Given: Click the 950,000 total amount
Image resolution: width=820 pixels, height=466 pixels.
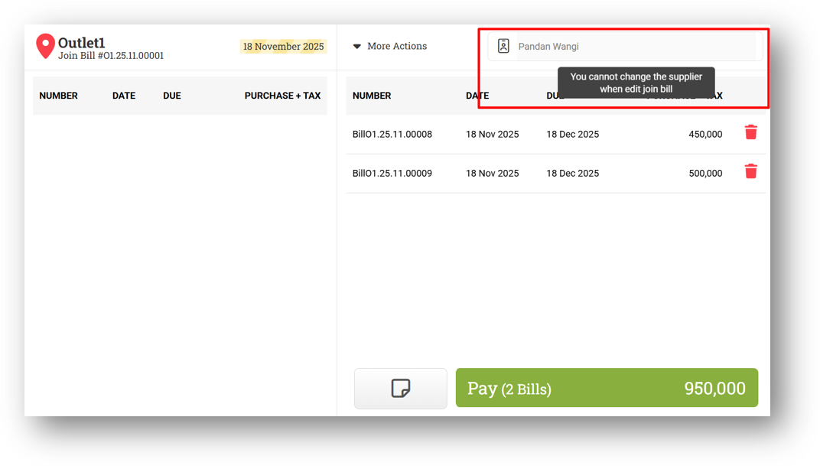Looking at the screenshot, I should click(x=715, y=389).
